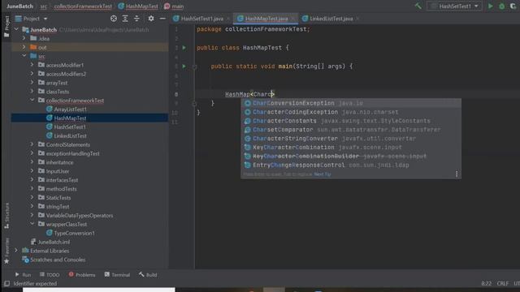520x292 pixels.
Task: Hide the Project tool window
Action: 162,19
